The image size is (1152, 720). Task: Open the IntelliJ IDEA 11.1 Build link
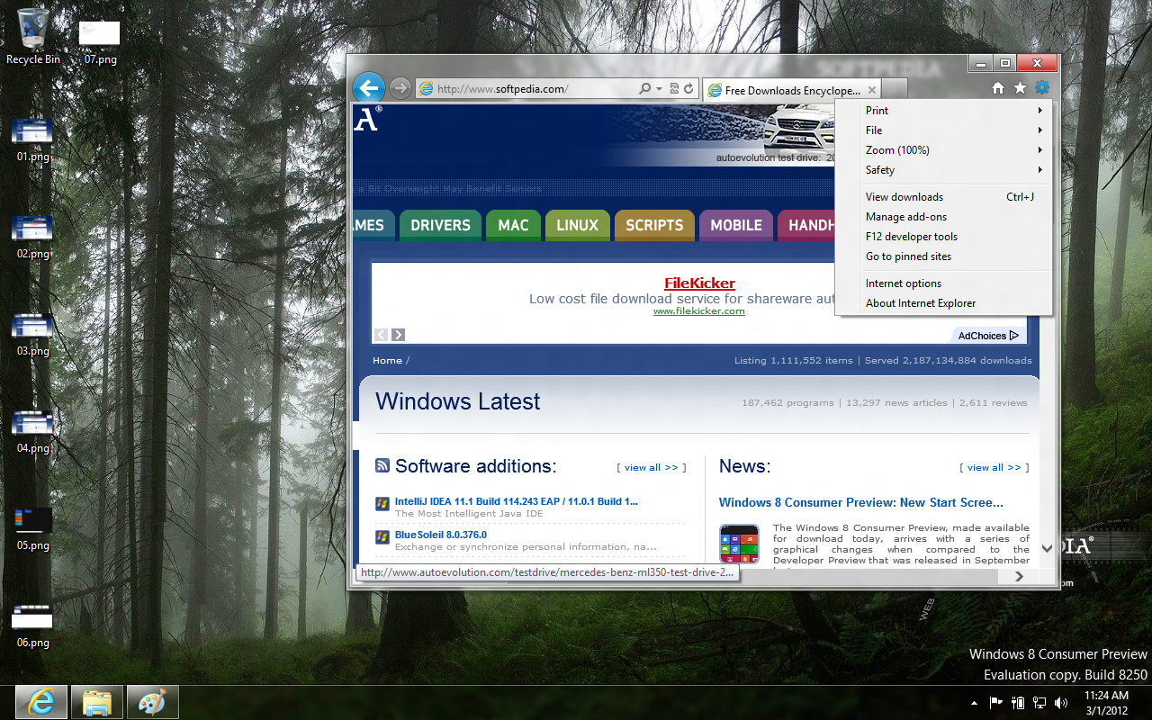(517, 501)
